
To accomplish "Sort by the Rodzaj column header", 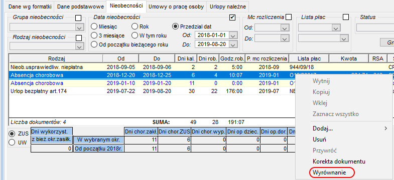I will pos(56,58).
